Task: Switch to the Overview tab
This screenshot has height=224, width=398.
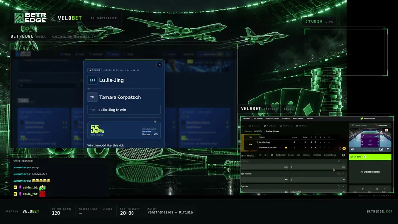Action: coord(254,126)
